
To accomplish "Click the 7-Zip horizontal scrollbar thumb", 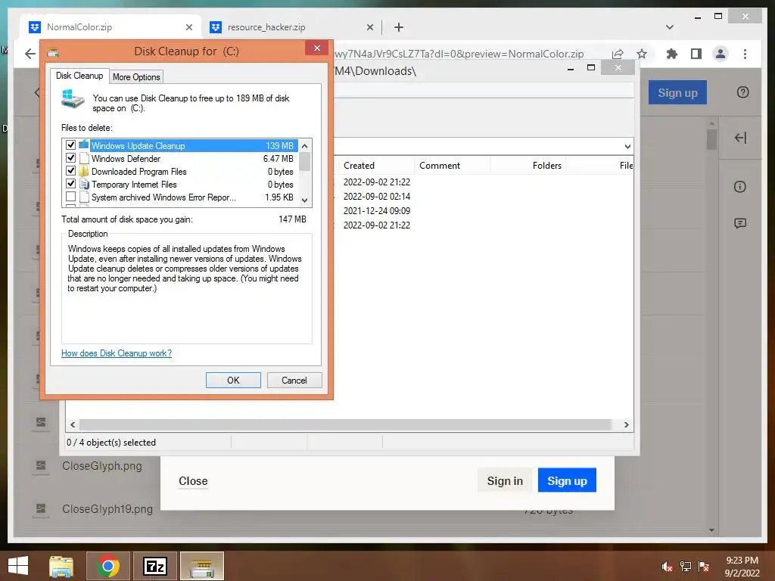I will coord(345,425).
